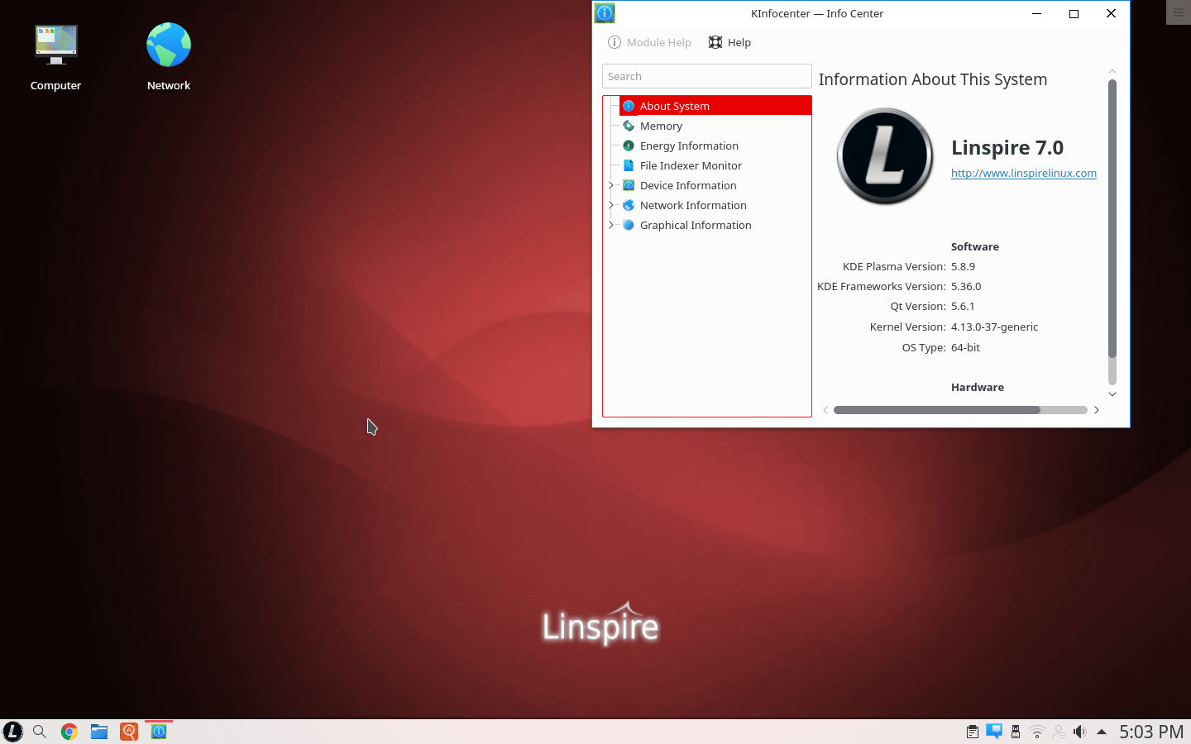Click the scroll left arrow

825,410
